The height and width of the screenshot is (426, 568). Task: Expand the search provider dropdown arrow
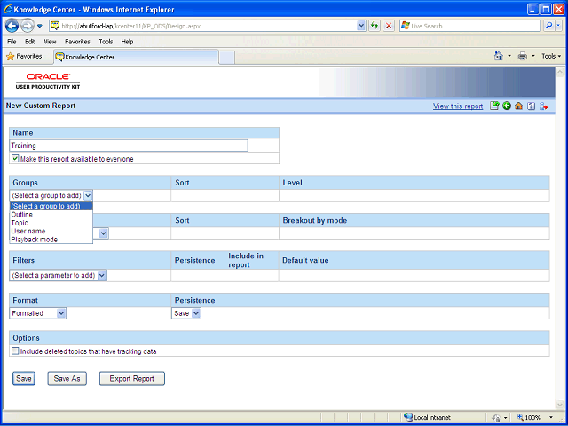coord(558,26)
